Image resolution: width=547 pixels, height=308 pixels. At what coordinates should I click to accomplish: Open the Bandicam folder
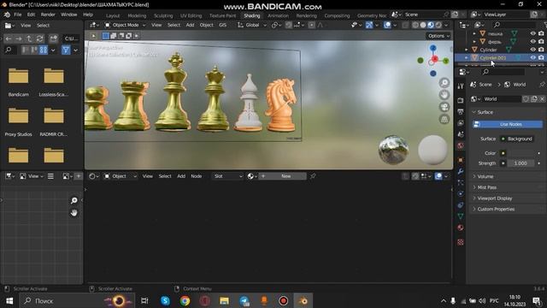19,82
